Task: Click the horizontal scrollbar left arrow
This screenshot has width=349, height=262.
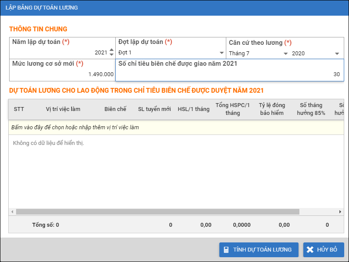Action: (12, 212)
